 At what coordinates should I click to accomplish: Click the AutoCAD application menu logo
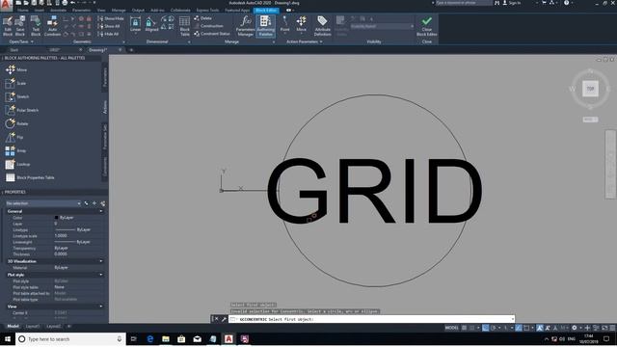[6, 5]
